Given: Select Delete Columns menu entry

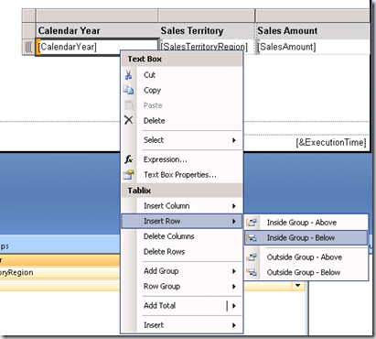Looking at the screenshot, I should coord(182,236).
